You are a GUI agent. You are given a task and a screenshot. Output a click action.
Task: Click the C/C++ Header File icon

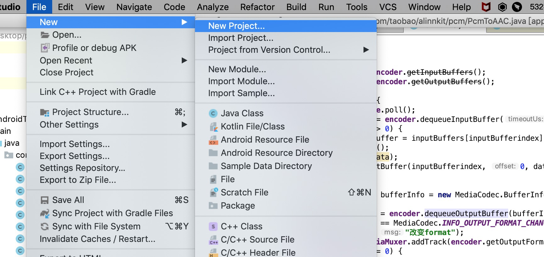pos(213,253)
